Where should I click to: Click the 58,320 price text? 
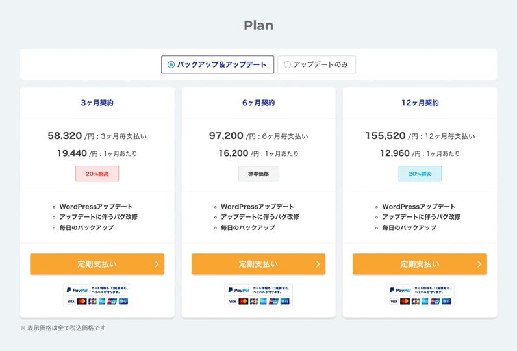[x=65, y=136]
